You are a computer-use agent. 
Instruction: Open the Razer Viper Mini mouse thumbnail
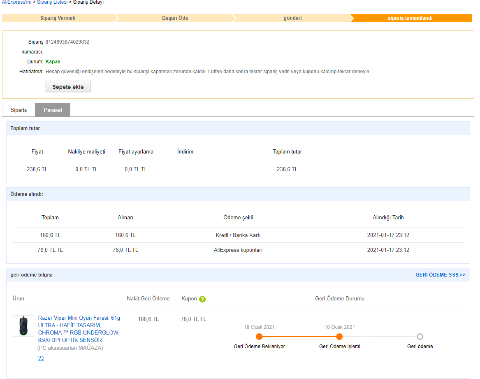[x=23, y=326]
